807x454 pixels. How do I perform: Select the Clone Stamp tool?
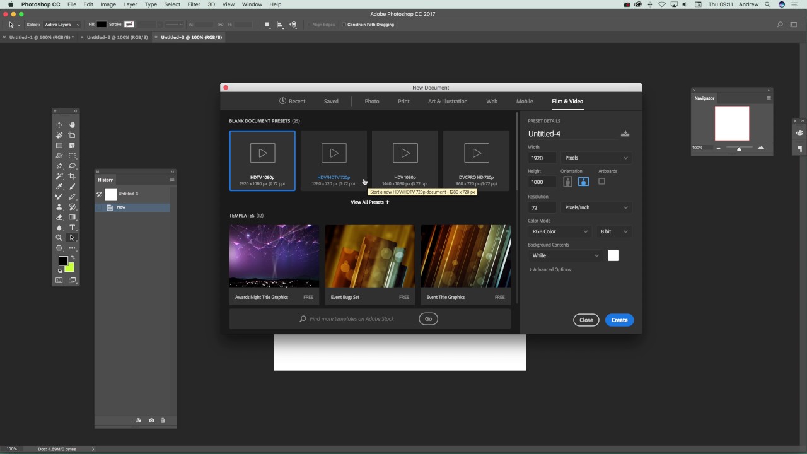coord(59,207)
